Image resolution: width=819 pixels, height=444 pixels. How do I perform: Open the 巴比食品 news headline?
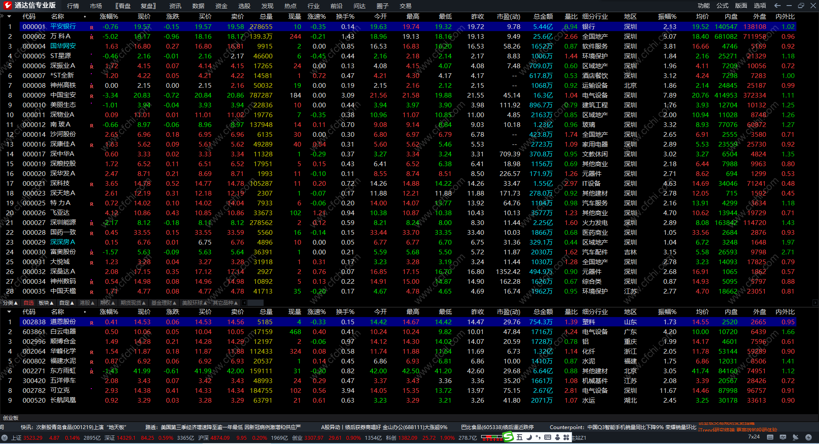tap(497, 427)
